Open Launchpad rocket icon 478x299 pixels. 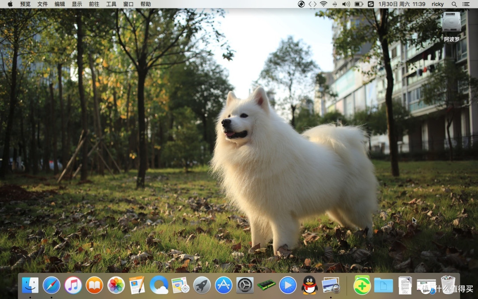click(x=202, y=285)
